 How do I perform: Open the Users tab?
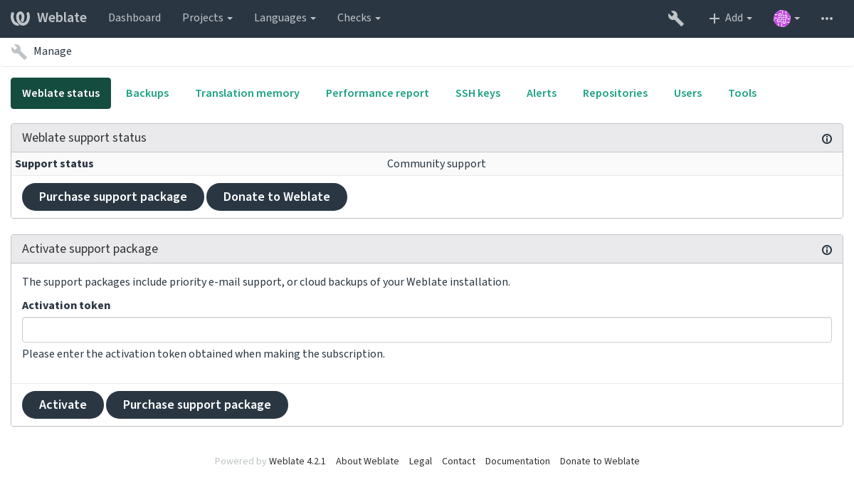[687, 93]
